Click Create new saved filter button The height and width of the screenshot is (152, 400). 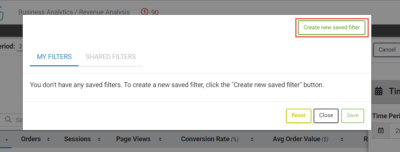[x=331, y=27]
